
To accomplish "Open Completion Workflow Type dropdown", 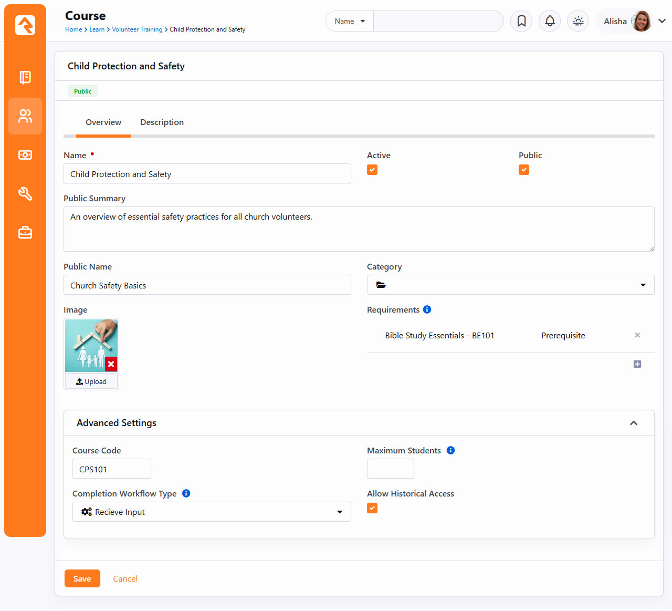I will 212,512.
